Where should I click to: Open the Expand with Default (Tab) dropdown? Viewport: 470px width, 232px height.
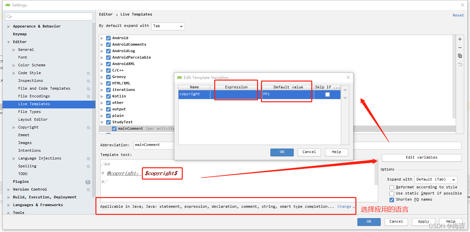click(x=435, y=180)
